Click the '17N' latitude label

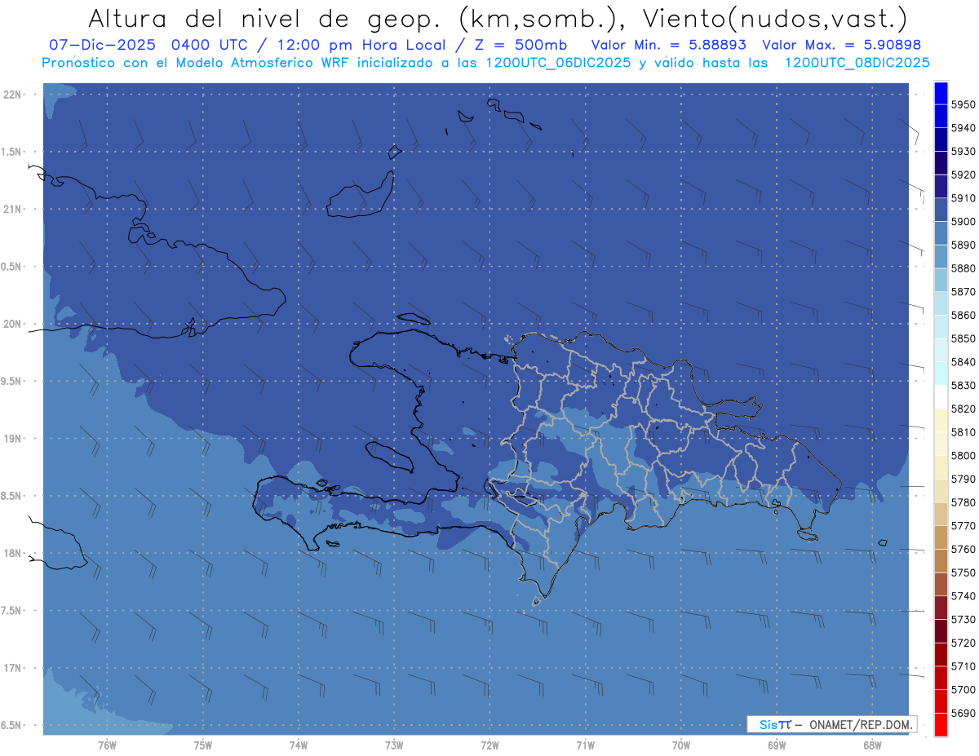12,668
